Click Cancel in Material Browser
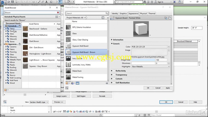 [158, 88]
